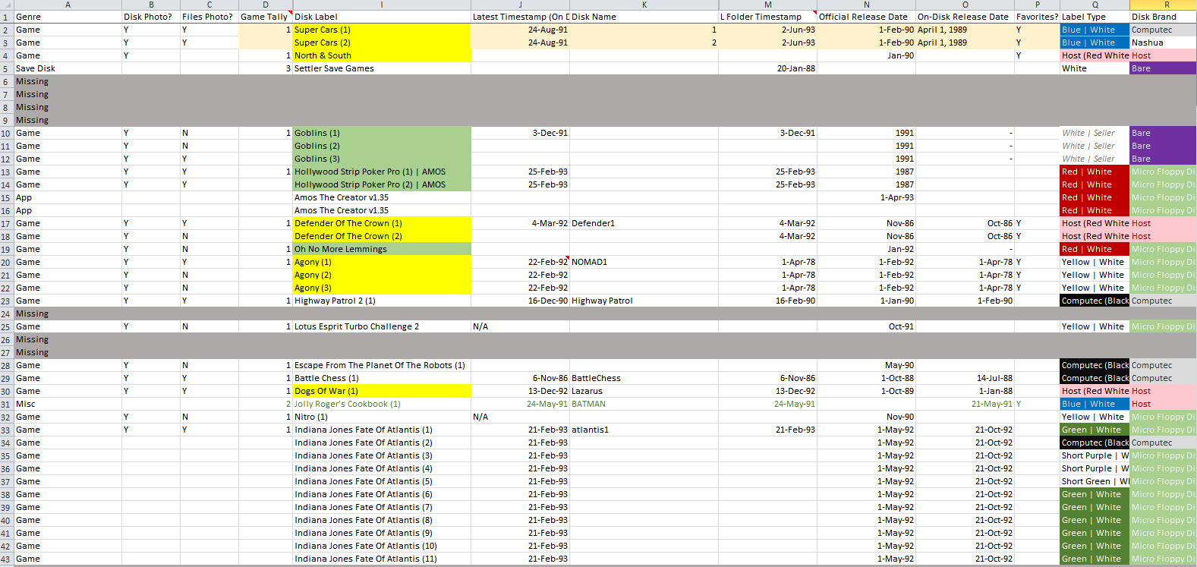This screenshot has height=567, width=1197.
Task: Click the "Save Disk" genre cell
Action: [67, 68]
